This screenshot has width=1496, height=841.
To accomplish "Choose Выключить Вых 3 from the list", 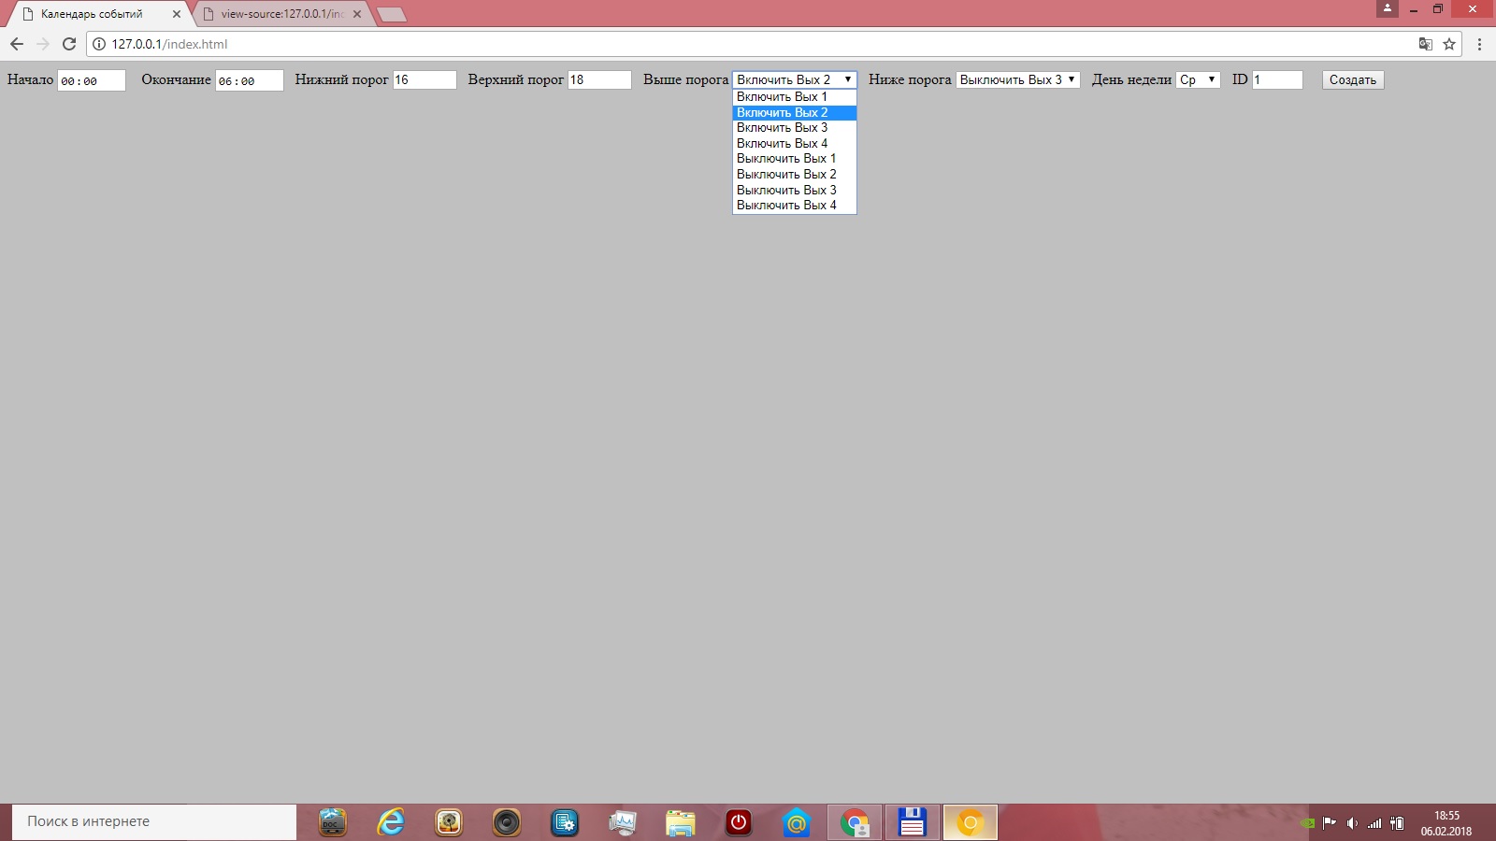I will pos(795,190).
